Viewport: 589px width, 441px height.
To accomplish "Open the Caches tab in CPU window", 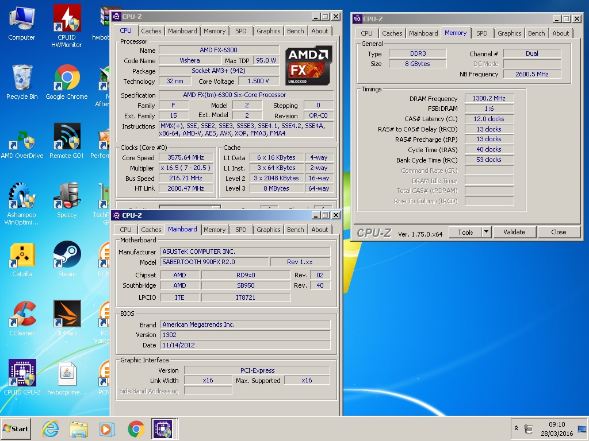I will [151, 31].
